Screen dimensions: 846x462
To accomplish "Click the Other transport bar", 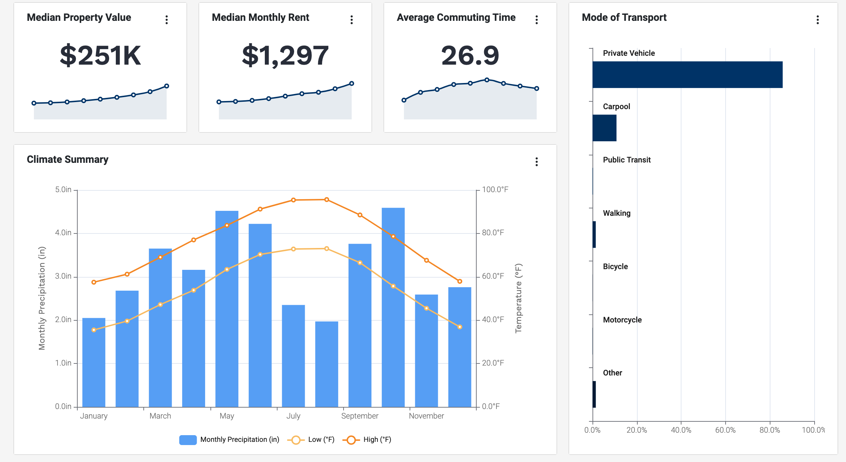I will tap(594, 394).
